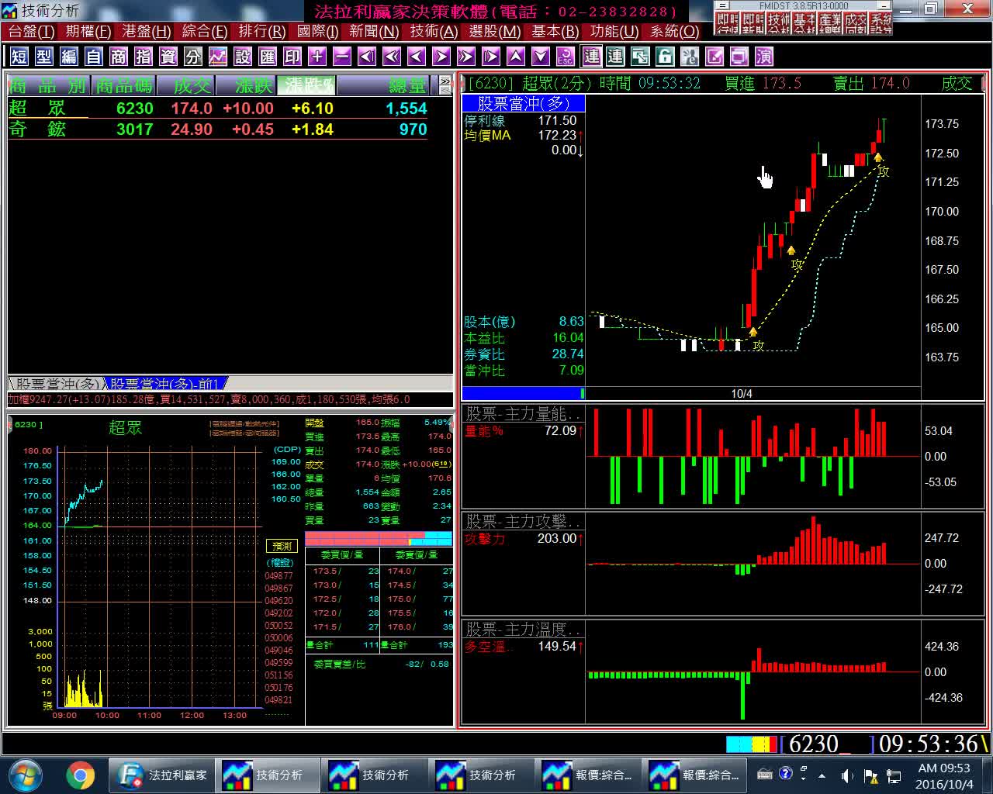Screen dimensions: 993x794
Task: Open Chrome from the taskbar
Action: click(x=81, y=775)
